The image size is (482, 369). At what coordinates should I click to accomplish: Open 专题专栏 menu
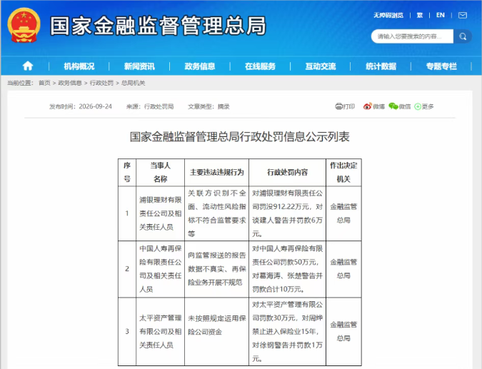pyautogui.click(x=441, y=66)
